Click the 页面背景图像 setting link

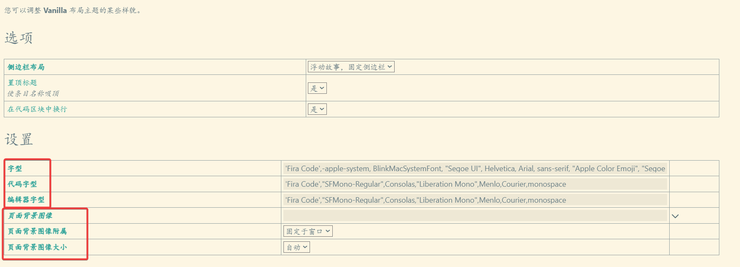point(30,216)
